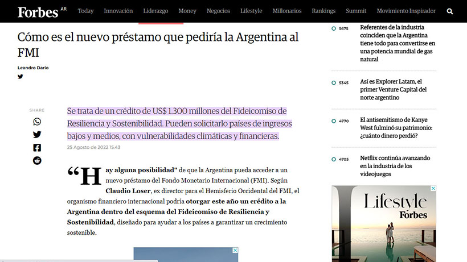
Task: Share the article via WhatsApp icon
Action: click(x=37, y=122)
